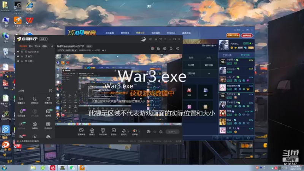
Task: Click the orange banner button in the 09电竞 header
Action: (233, 35)
